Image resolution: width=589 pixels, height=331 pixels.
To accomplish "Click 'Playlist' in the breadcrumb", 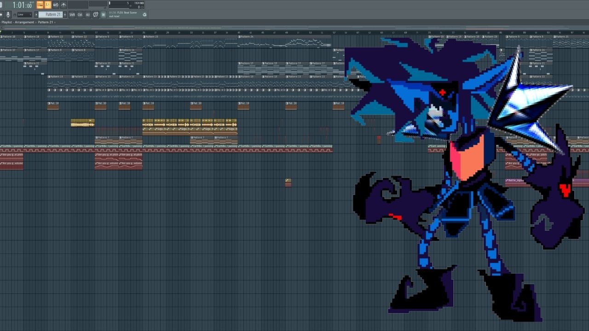I will pyautogui.click(x=7, y=22).
